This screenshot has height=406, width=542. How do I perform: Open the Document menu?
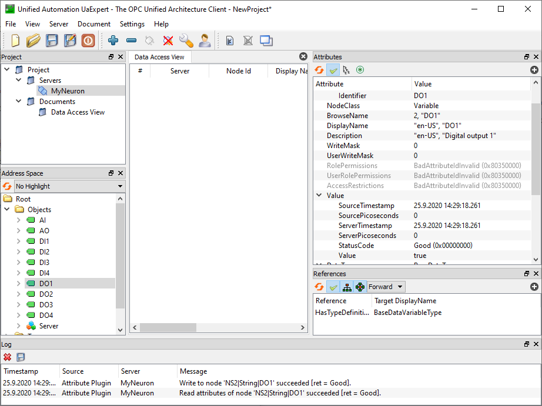point(94,24)
